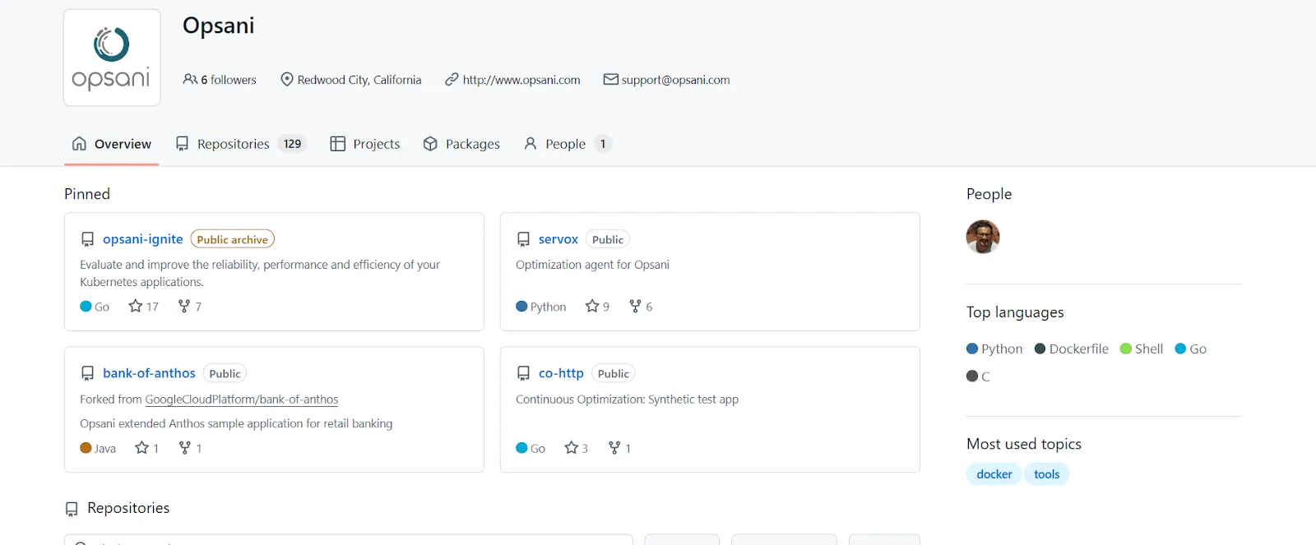Filter by C top language
The width and height of the screenshot is (1316, 545).
coord(978,376)
